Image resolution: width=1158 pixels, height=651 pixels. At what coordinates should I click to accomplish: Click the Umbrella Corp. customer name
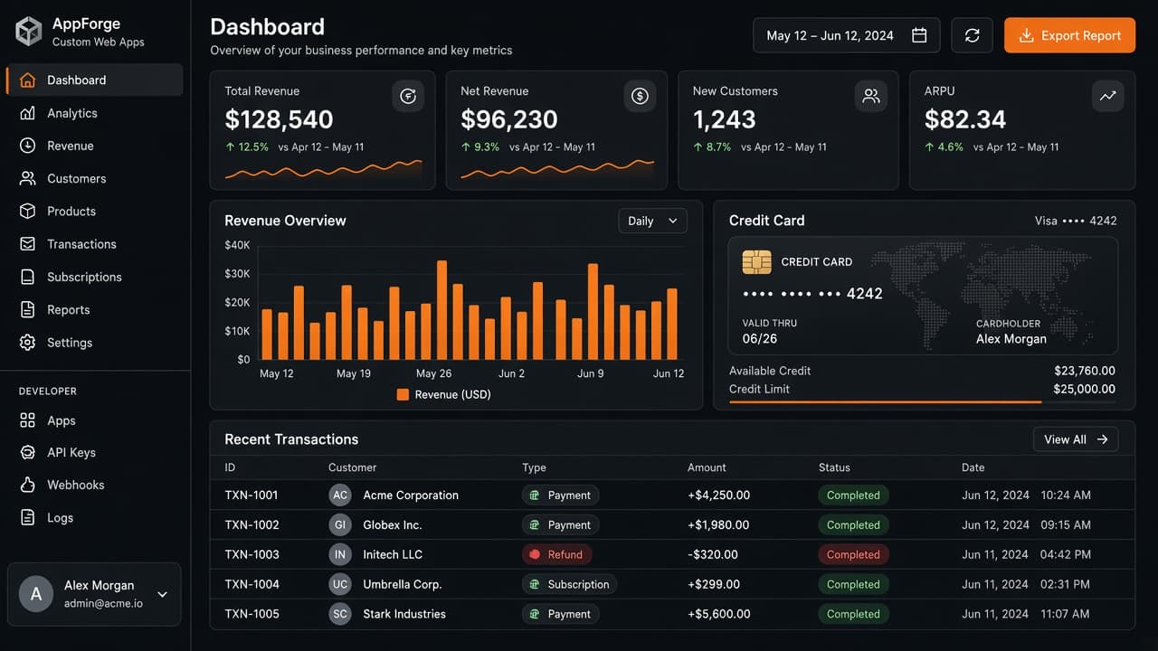tap(403, 584)
